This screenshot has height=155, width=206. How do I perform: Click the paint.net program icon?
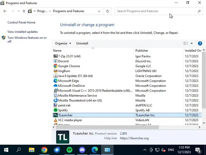click(55, 105)
